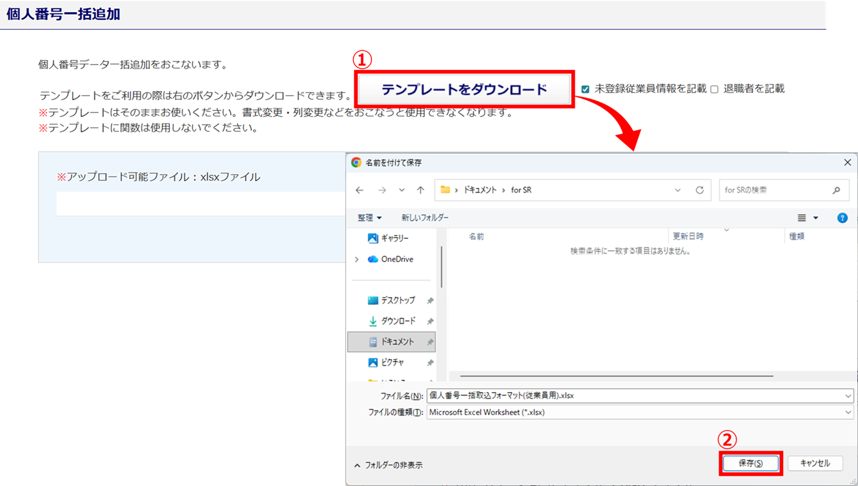
Task: Open the OneDrive location
Action: click(396, 259)
